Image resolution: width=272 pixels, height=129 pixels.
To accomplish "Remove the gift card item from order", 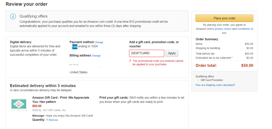I will coord(53,120).
